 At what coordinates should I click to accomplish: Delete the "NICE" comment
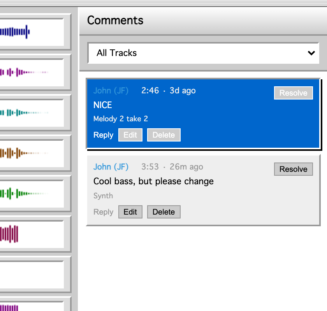[x=163, y=135]
